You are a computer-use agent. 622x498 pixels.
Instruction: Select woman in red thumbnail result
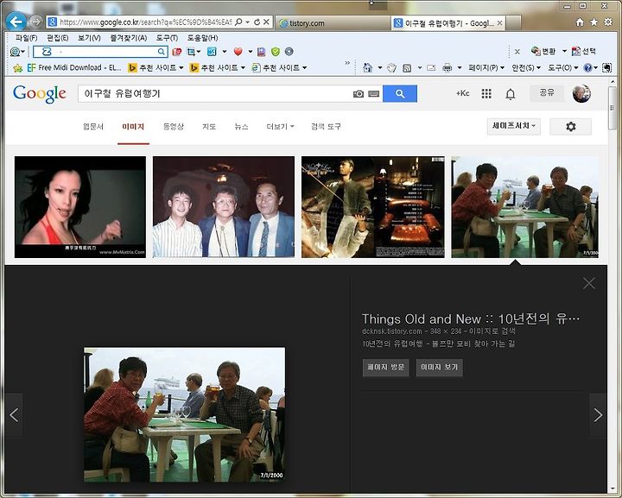(x=80, y=207)
